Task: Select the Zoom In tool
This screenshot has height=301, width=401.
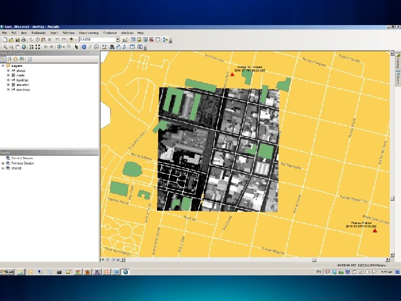Action: click(5, 47)
